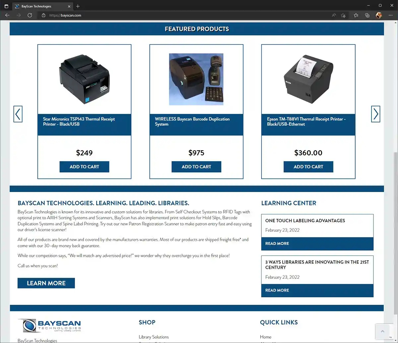
Task: Open the Collections icon
Action: [x=367, y=15]
